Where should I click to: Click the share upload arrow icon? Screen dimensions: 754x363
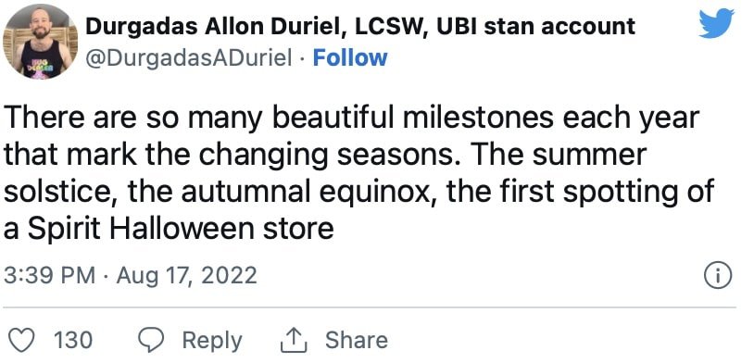tap(294, 340)
